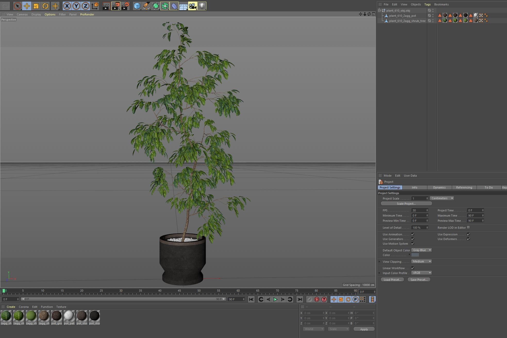Toggle Record Active Objects button
This screenshot has width=507, height=338.
(x=309, y=299)
